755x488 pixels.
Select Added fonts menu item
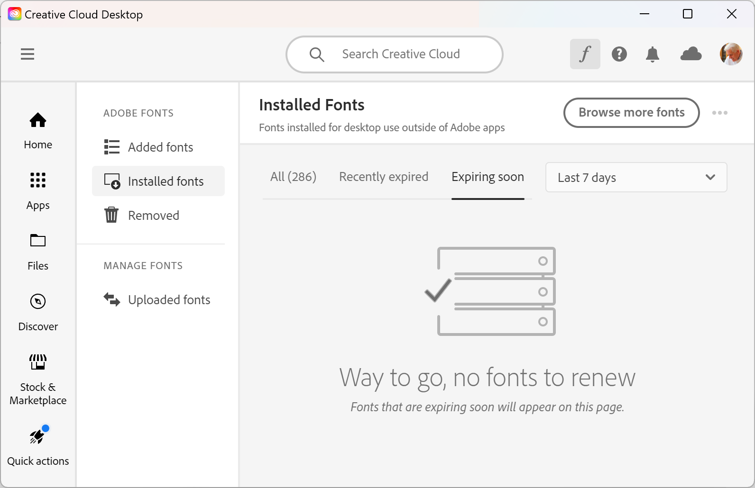coord(158,147)
